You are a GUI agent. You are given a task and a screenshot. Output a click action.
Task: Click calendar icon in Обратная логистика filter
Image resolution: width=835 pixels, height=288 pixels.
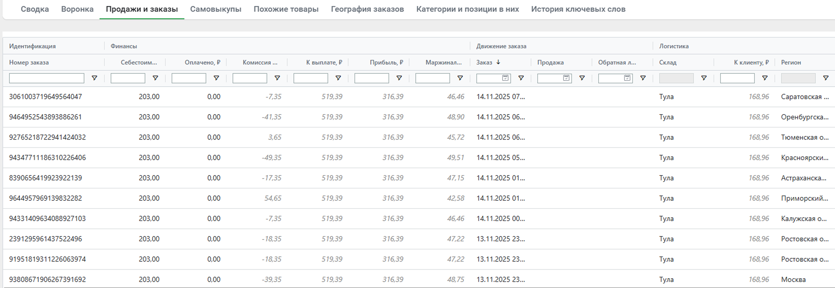(627, 78)
